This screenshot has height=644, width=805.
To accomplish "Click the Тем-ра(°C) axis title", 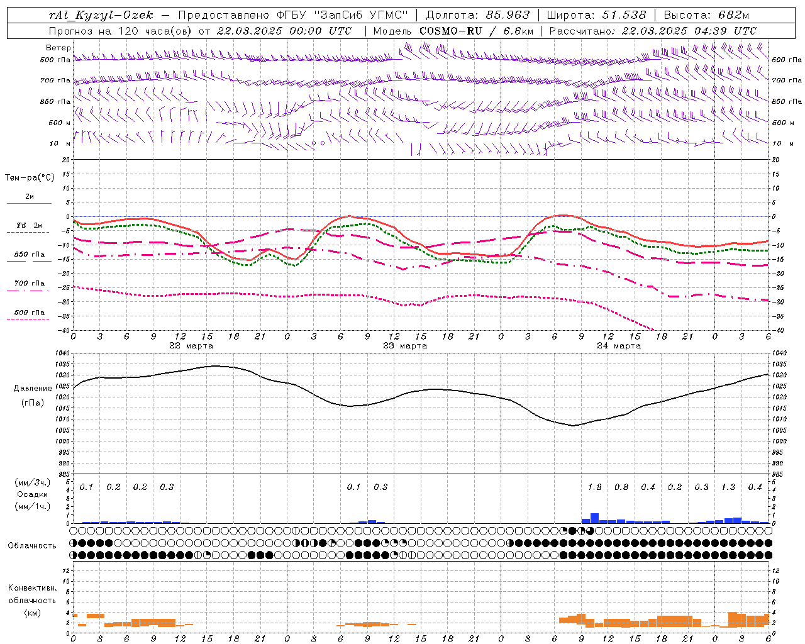I will point(30,178).
